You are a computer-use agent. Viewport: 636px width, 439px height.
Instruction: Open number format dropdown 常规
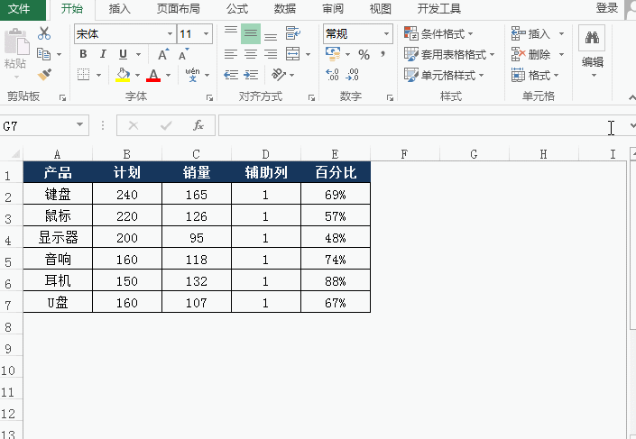point(386,34)
